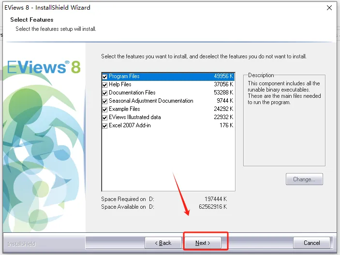Click the 9744 K size value
The height and width of the screenshot is (255, 340).
(x=225, y=101)
